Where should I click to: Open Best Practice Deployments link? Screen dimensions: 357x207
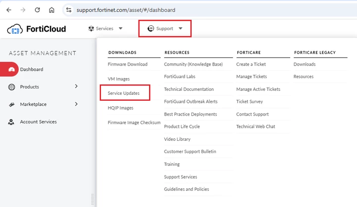[190, 114]
